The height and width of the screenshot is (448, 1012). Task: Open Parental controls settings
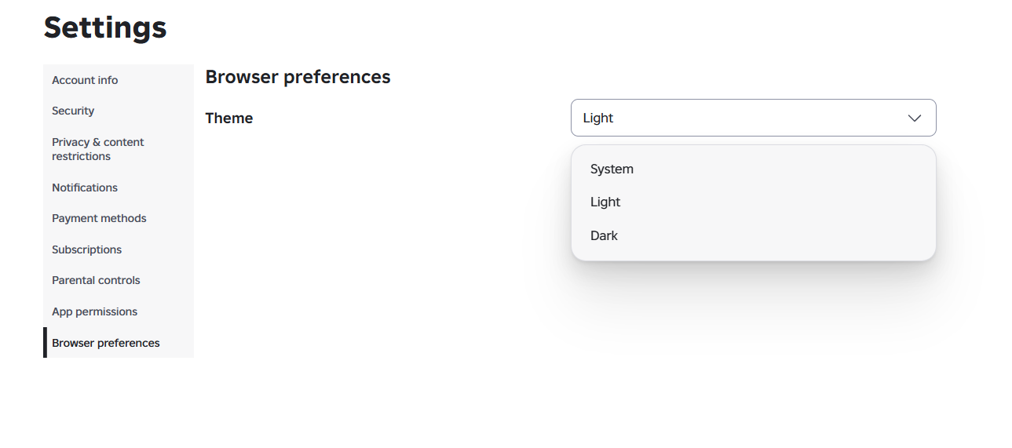[x=118, y=280]
